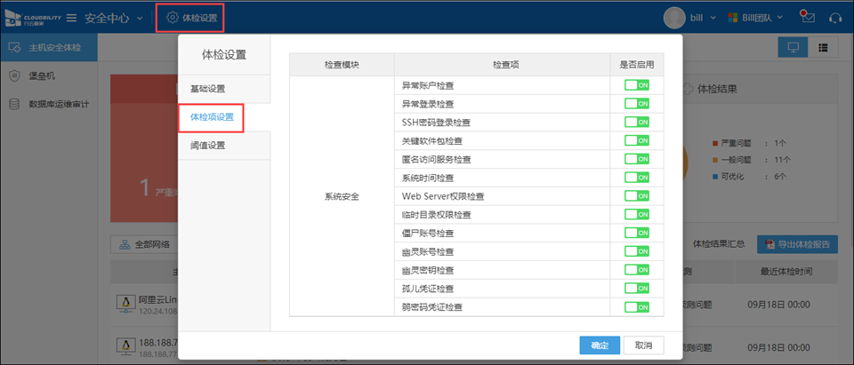The image size is (854, 365).
Task: Open the headset support icon
Action: click(x=835, y=18)
